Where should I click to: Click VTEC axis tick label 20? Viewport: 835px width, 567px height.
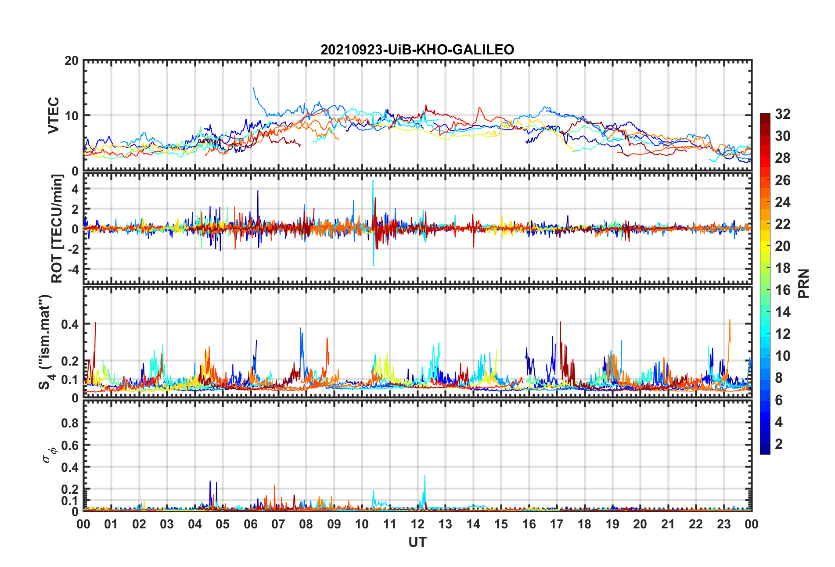point(71,61)
